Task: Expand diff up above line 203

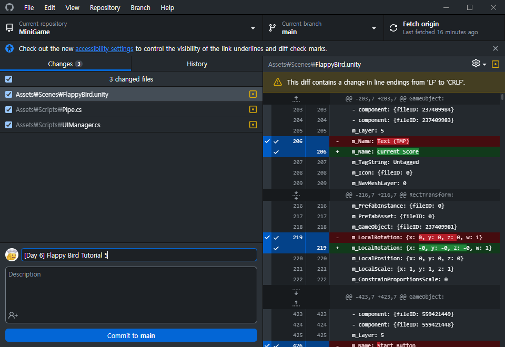Action: pos(296,99)
